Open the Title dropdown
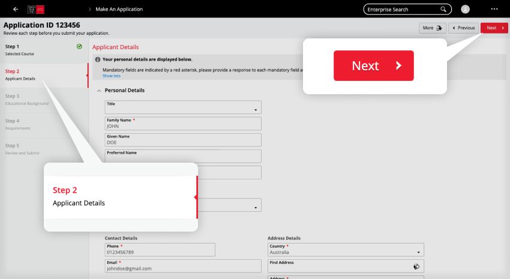Screen dimensions: 510x279 [184, 107]
